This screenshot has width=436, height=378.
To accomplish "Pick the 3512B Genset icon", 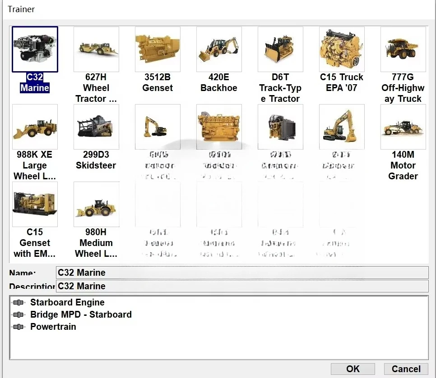I will pos(158,49).
